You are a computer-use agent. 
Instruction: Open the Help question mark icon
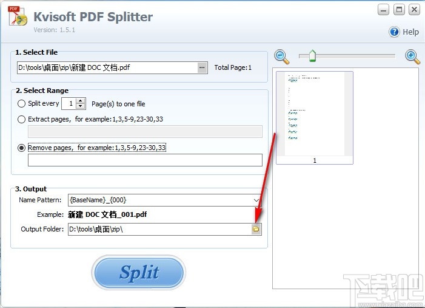pos(394,32)
